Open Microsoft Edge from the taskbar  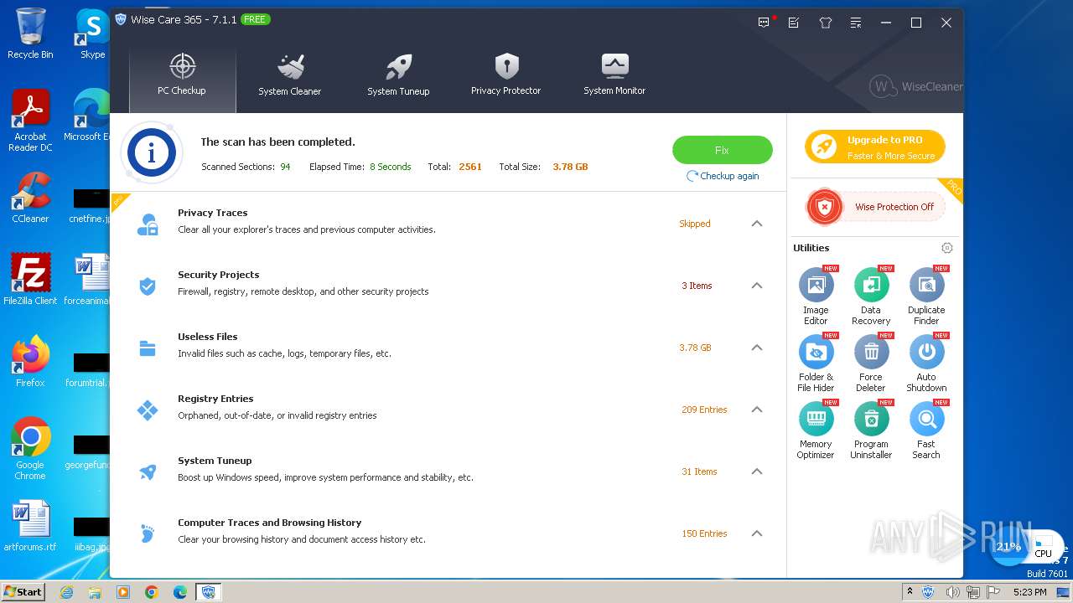[x=180, y=592]
